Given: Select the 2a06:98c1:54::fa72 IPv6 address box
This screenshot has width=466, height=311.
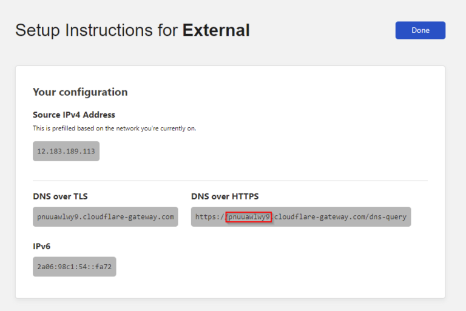Looking at the screenshot, I should (74, 266).
